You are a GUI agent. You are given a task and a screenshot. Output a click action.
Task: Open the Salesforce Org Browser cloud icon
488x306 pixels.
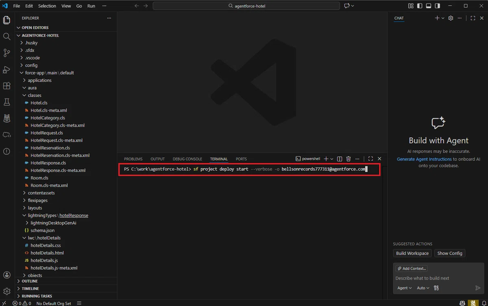(x=7, y=135)
